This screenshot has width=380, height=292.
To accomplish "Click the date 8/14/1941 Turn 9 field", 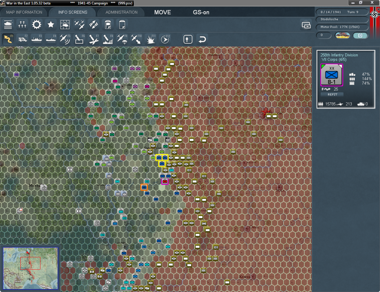I will pos(342,12).
